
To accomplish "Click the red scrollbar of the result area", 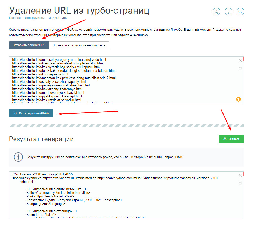I will pos(243,174).
